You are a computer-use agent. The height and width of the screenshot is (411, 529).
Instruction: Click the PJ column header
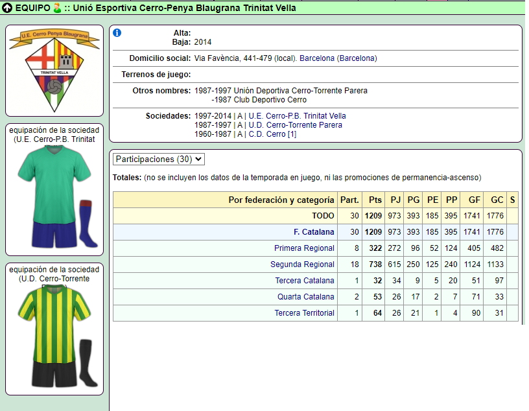tap(395, 200)
